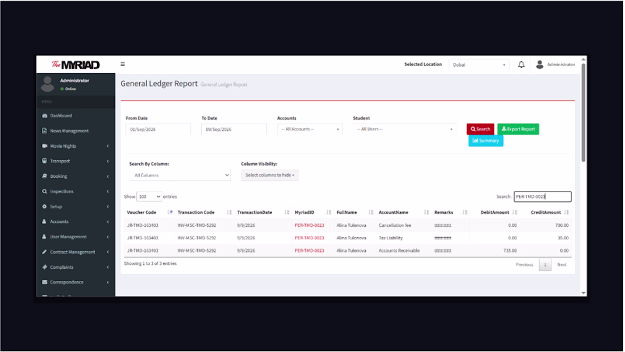Open PER-TMD-0023 link in Accounts Receivable row

pos(309,251)
